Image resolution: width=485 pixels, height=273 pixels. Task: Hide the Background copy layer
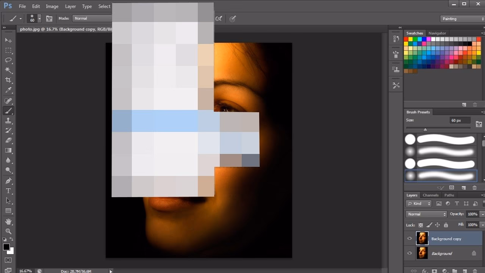pyautogui.click(x=410, y=238)
